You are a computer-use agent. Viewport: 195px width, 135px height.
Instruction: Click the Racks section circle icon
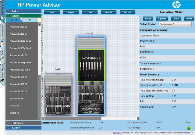click(7, 11)
